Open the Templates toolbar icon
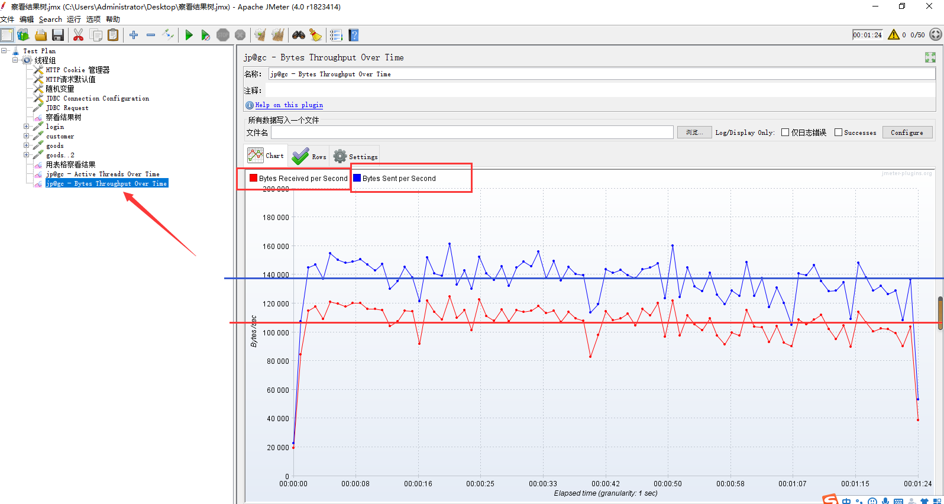Screen dimensions: 944x504 (x=24, y=35)
